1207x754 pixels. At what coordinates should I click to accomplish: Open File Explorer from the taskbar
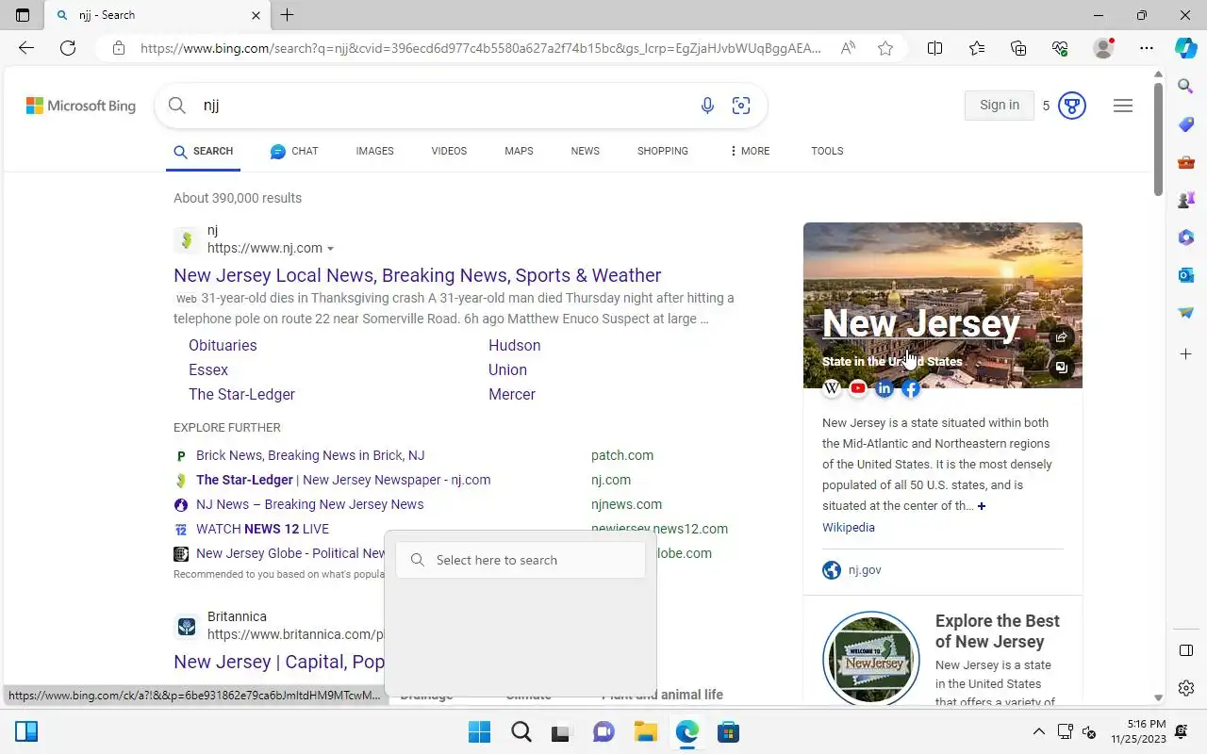(x=645, y=731)
